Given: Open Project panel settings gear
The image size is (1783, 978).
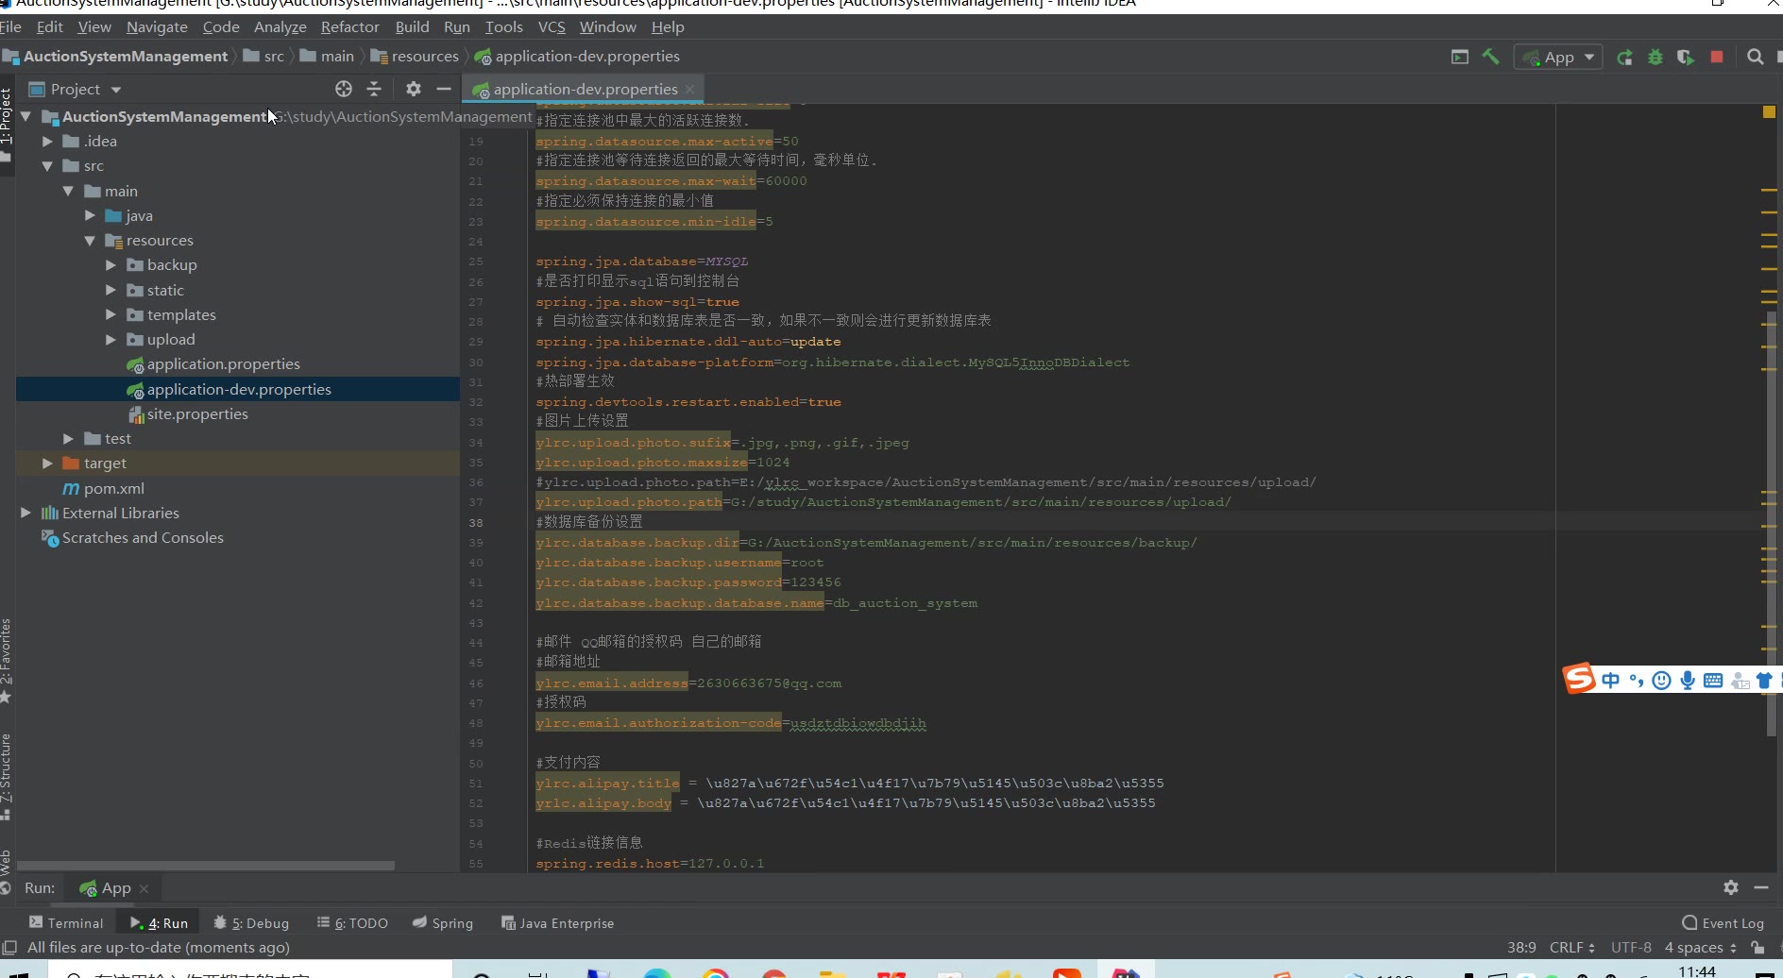Looking at the screenshot, I should pos(413,89).
